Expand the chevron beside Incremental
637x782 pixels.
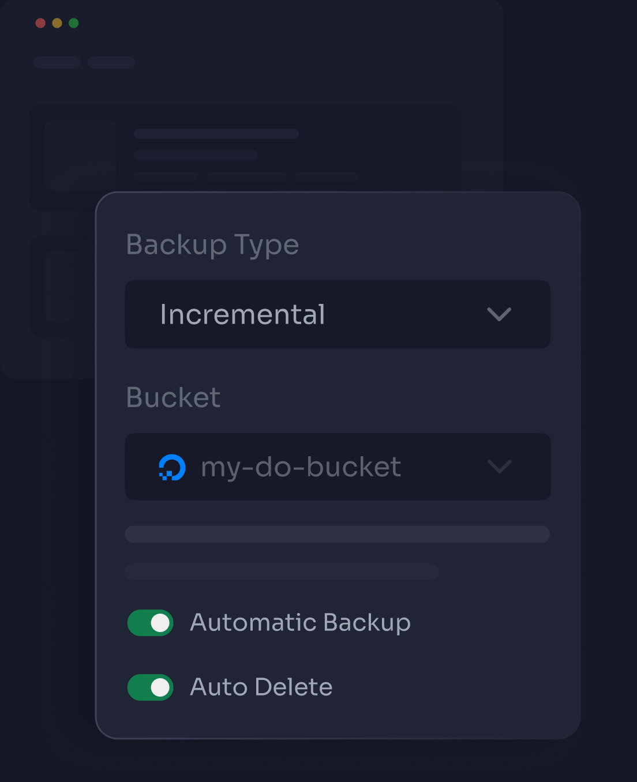[x=499, y=314]
